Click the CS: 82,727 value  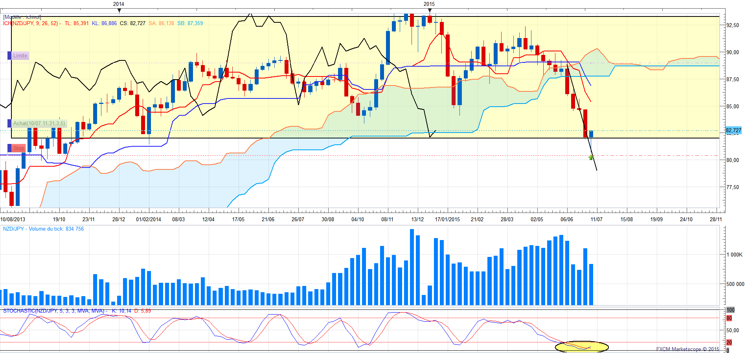tap(132, 24)
